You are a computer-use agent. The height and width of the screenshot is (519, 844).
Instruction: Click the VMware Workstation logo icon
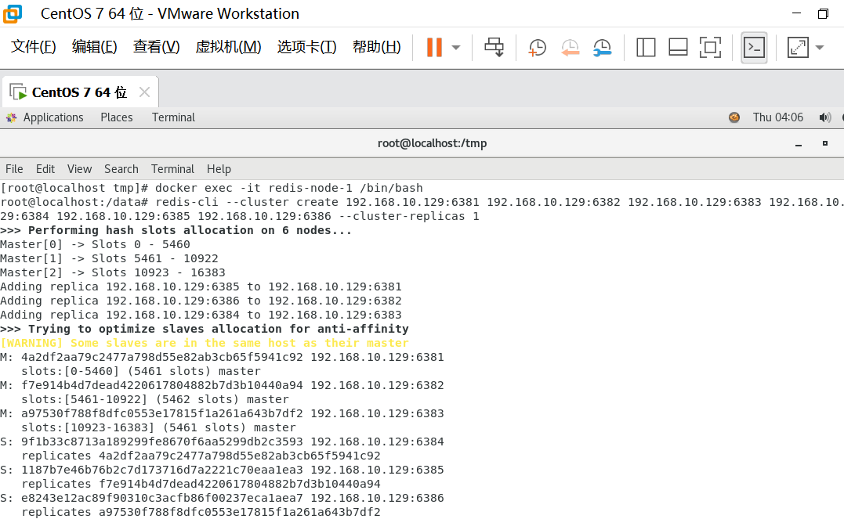coord(13,14)
